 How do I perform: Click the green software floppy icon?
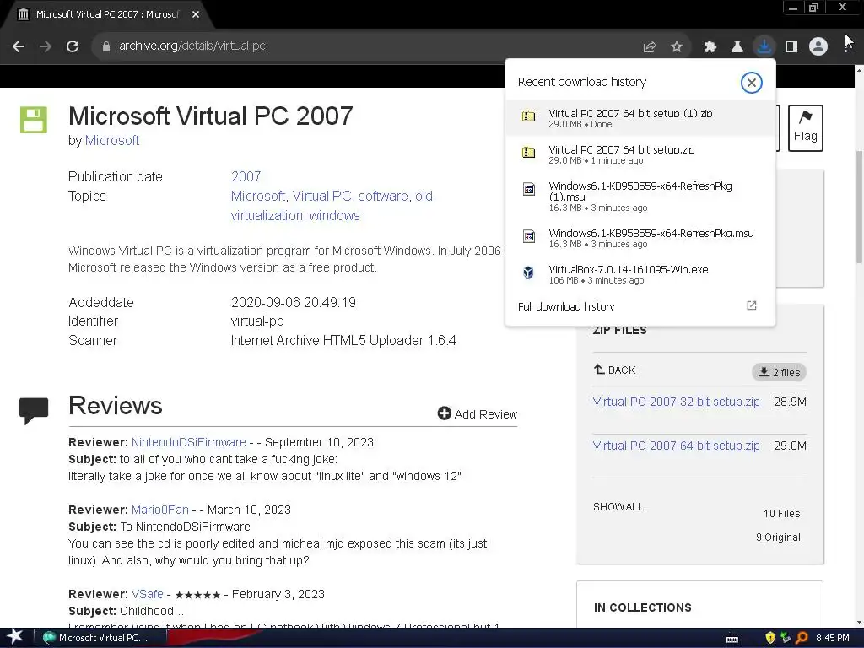[34, 120]
